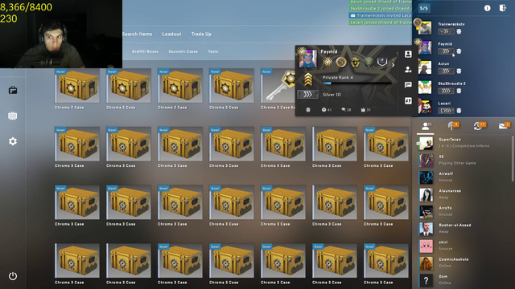This screenshot has height=289, width=515.
Task: Click Axiun's avatar in lobby
Action: pyautogui.click(x=425, y=67)
